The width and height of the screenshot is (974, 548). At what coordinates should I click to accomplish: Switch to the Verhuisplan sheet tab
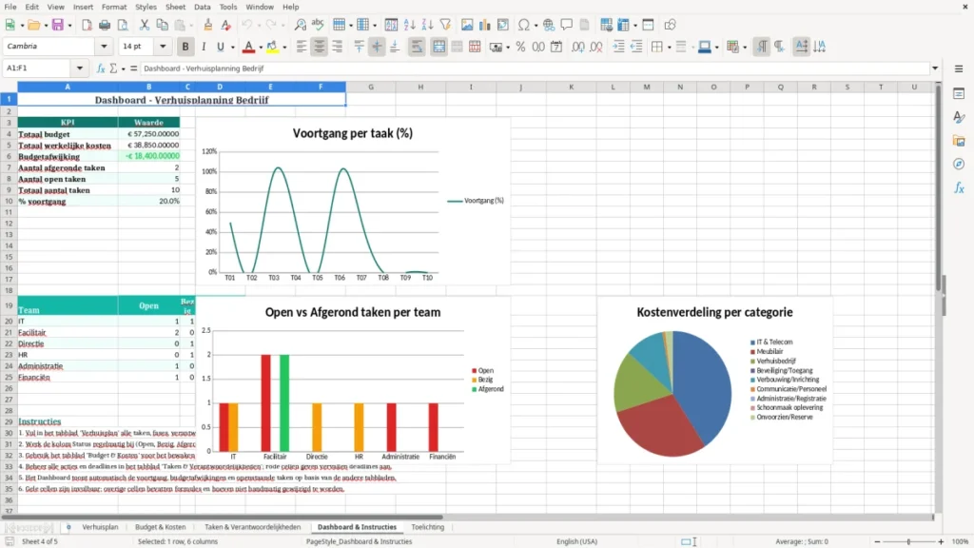tap(100, 527)
